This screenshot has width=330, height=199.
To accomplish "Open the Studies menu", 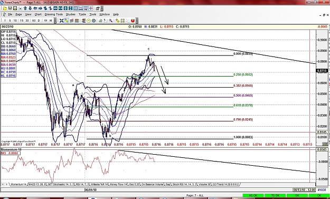I will click(71, 14).
